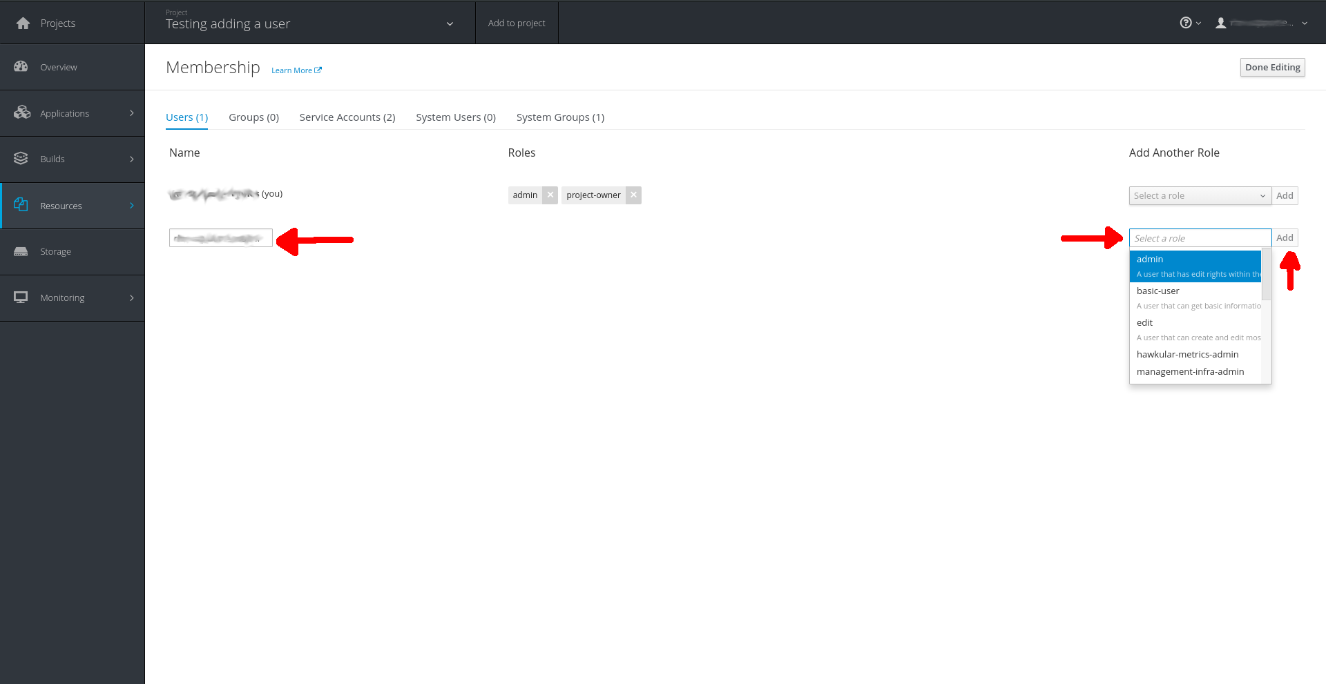The width and height of the screenshot is (1326, 684).
Task: Click the new user name input field
Action: coord(220,237)
